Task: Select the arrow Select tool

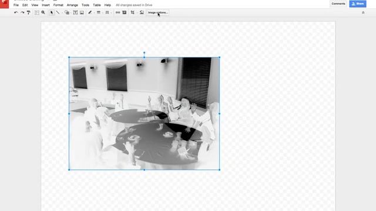Action: click(x=51, y=12)
